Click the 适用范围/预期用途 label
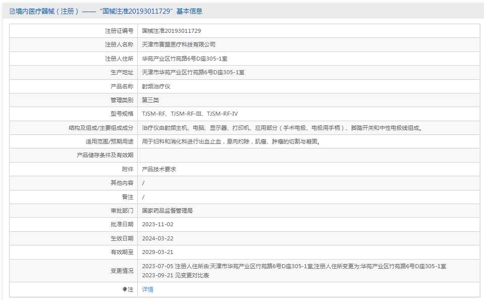The image size is (484, 300). point(110,141)
